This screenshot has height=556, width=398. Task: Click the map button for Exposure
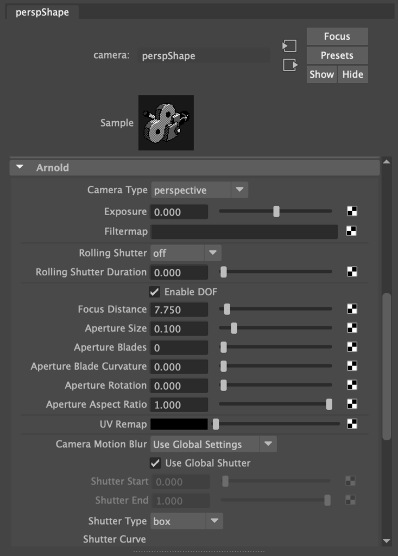(352, 212)
